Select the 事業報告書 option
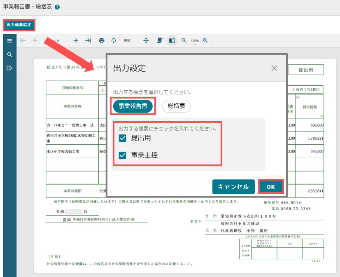The width and height of the screenshot is (340, 277). pyautogui.click(x=133, y=106)
